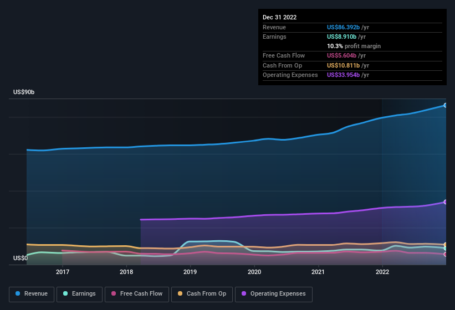455x310 pixels.
Task: Click the Cash From Op endpoint marker
Action: [x=446, y=245]
